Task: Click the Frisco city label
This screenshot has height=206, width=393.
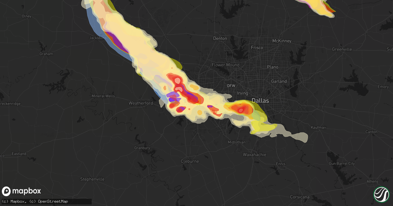Action: (257, 48)
